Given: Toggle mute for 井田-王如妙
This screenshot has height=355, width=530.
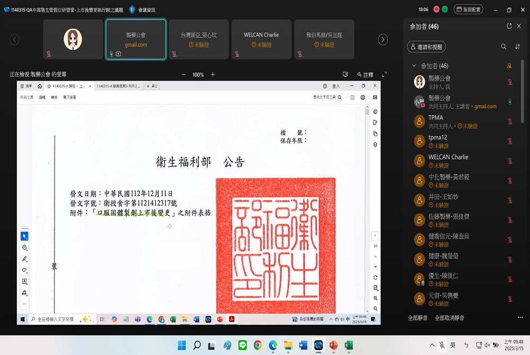Looking at the screenshot, I should 510,200.
